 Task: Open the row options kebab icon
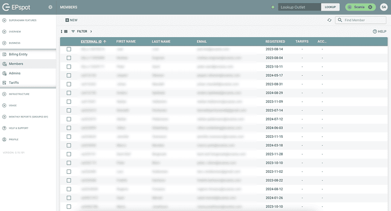tap(62, 32)
